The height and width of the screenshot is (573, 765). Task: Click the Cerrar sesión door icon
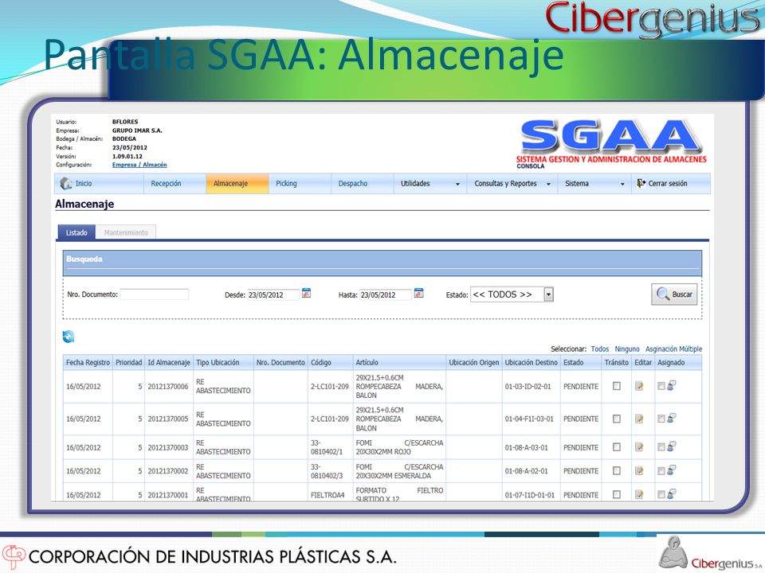(x=641, y=183)
